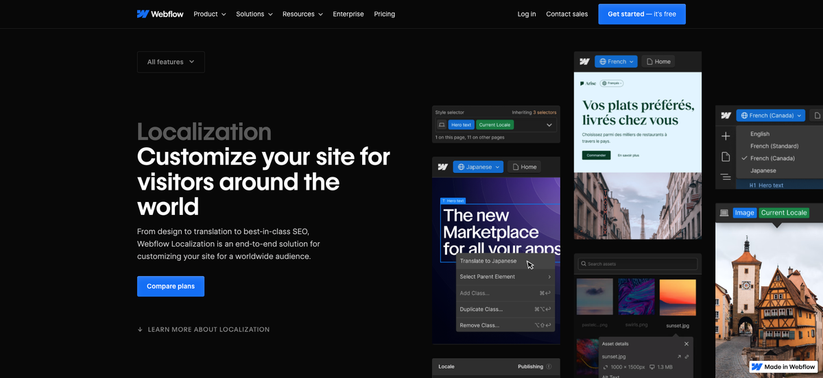Expand the Style selector chevron
This screenshot has width=823, height=378.
549,125
